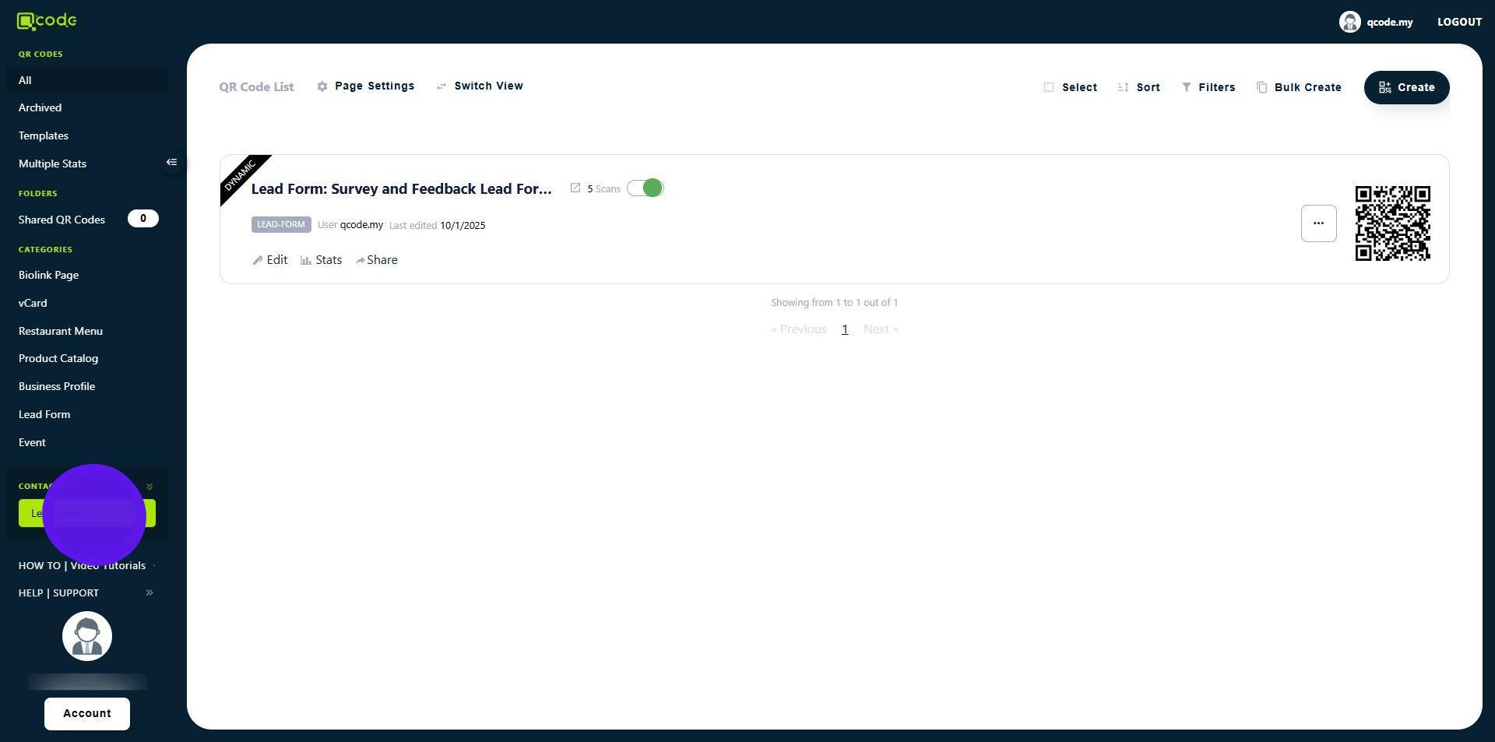Image resolution: width=1495 pixels, height=742 pixels.
Task: Share the Lead Form QR code
Action: click(x=376, y=260)
